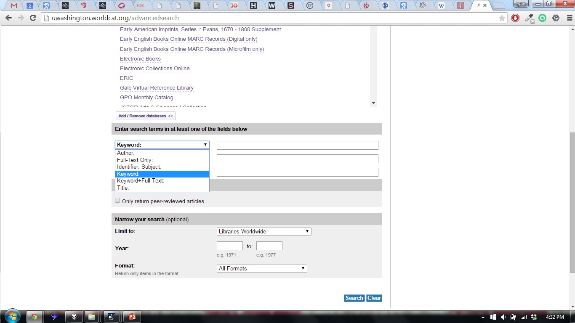The height and width of the screenshot is (323, 575).
Task: Switch to the Wikipedia tab
Action: pos(441,6)
